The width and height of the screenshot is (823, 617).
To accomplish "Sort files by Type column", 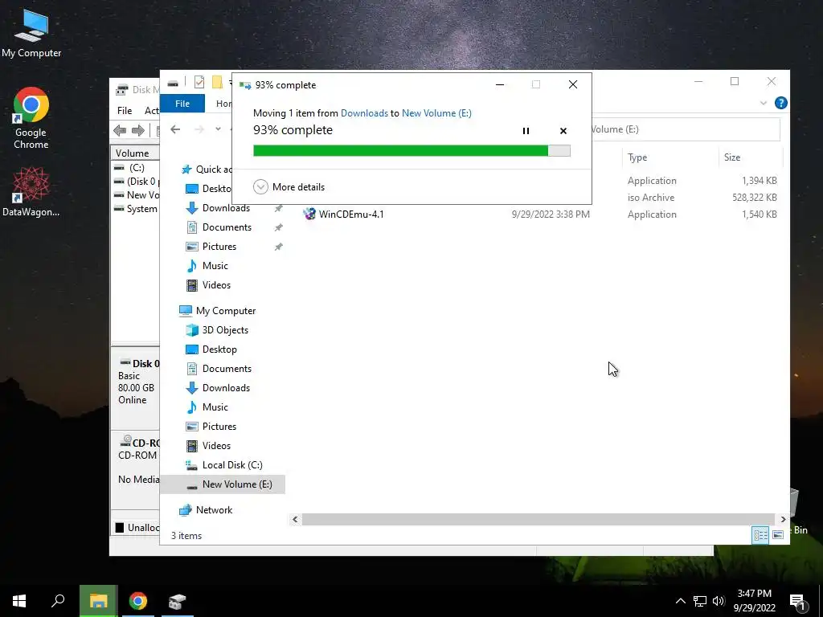I will tap(637, 157).
